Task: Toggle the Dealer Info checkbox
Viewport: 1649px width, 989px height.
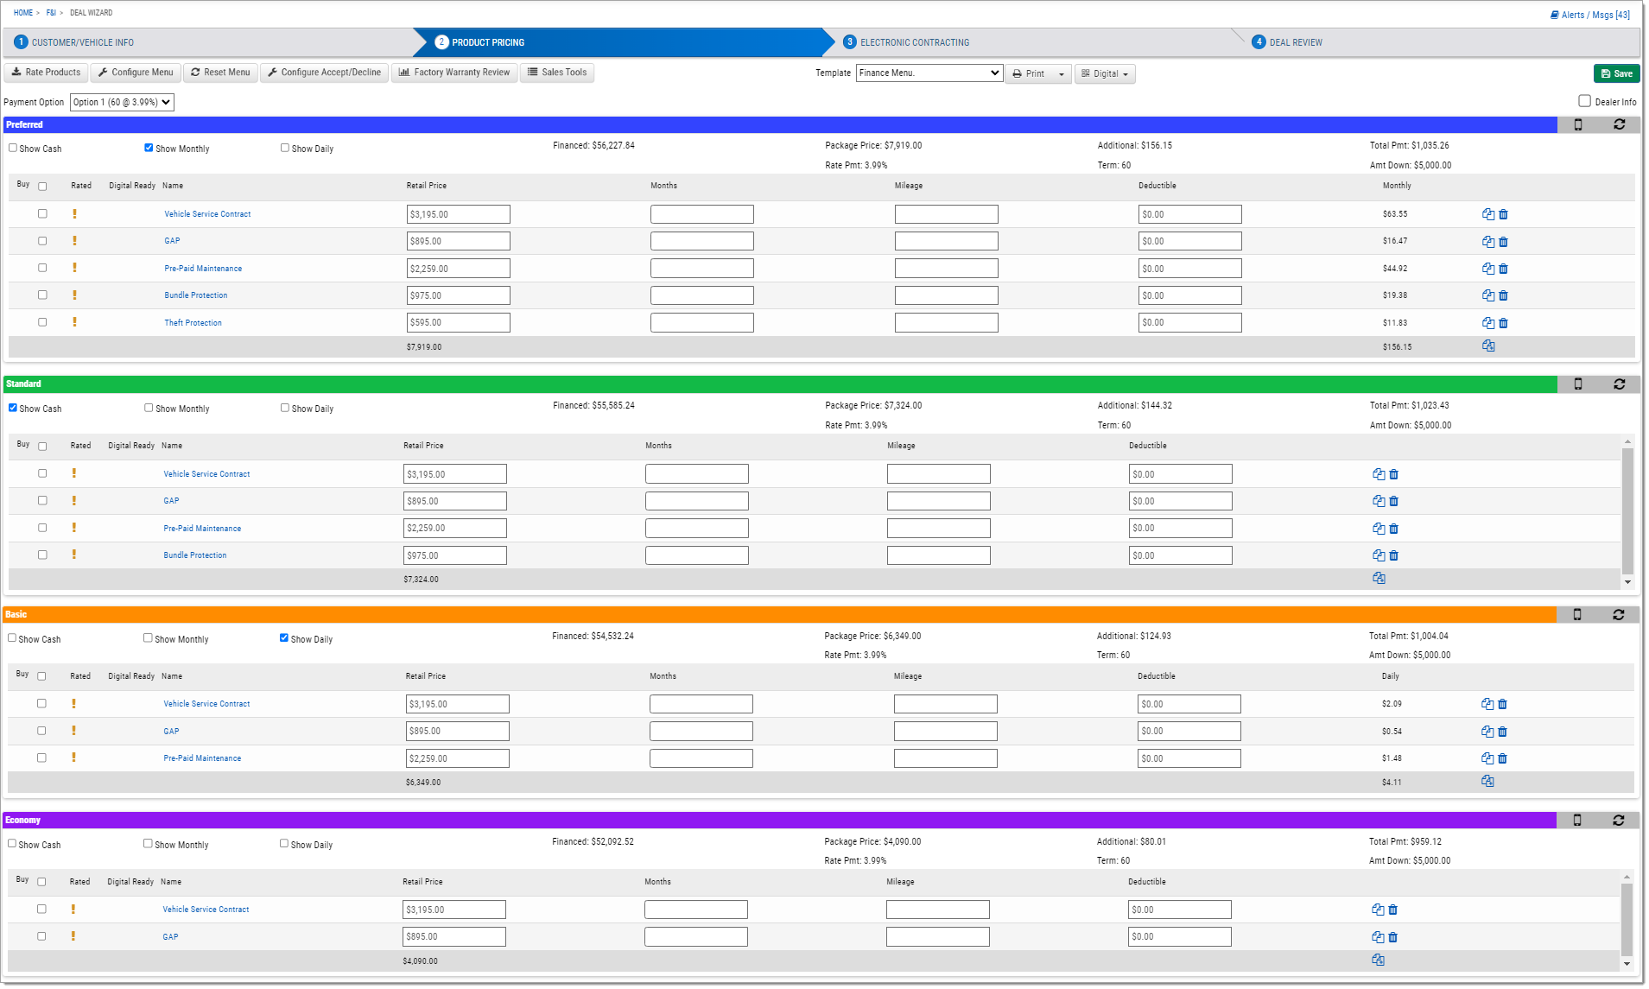Action: pyautogui.click(x=1584, y=101)
